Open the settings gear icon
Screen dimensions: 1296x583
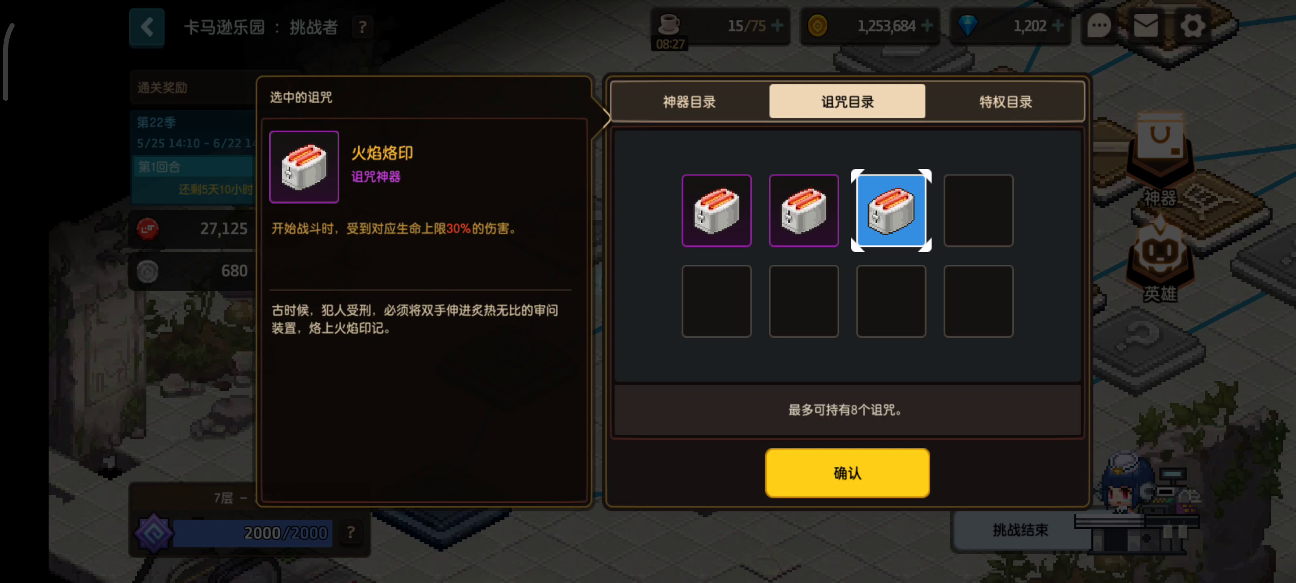pyautogui.click(x=1192, y=26)
